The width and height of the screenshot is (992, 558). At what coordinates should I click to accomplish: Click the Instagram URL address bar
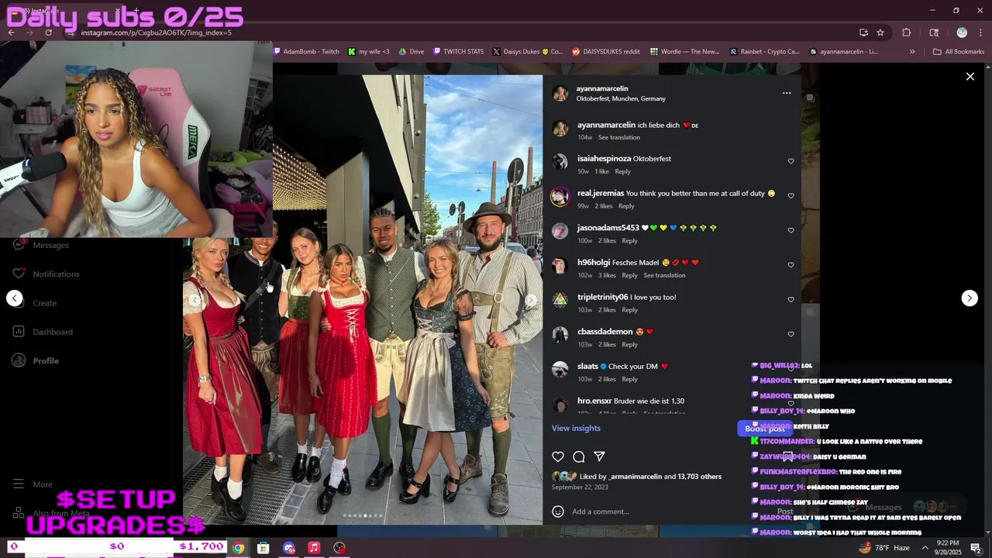pyautogui.click(x=457, y=33)
